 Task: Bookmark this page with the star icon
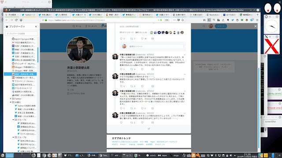pos(183,20)
